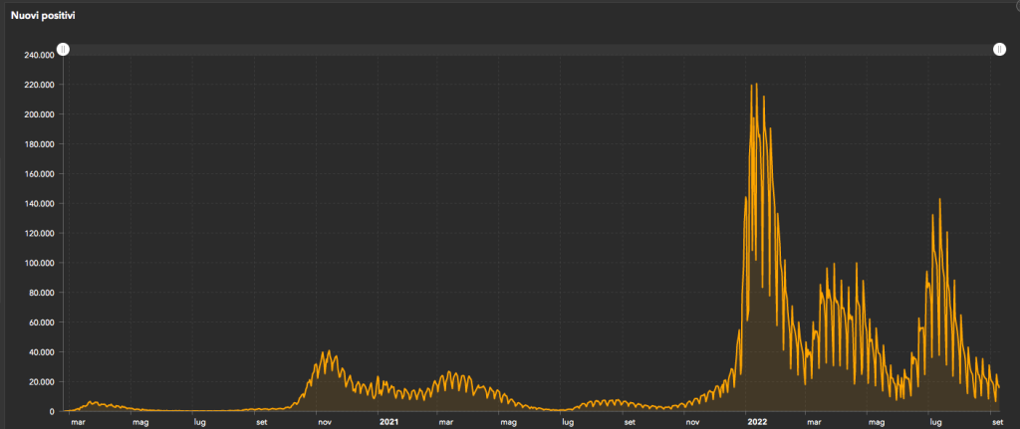Select the '240.000' y-axis label
Image resolution: width=1020 pixels, height=429 pixels.
point(39,56)
